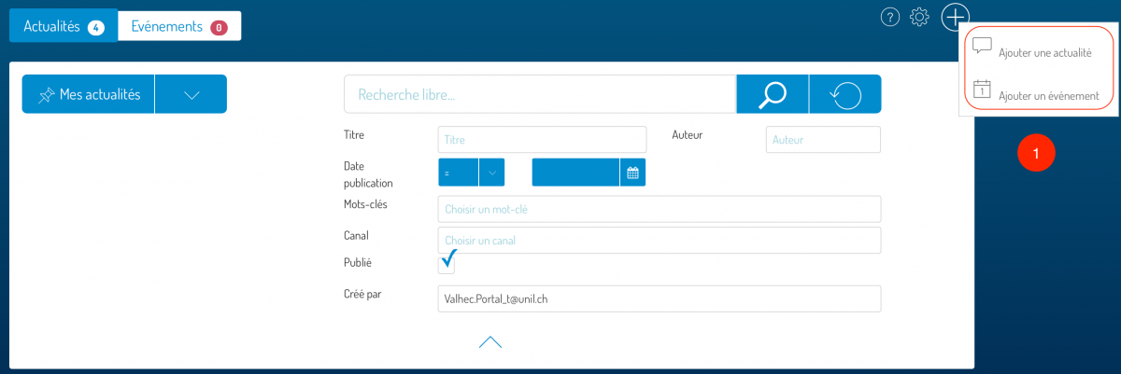Click the calendar icon for adding event
Image resolution: width=1121 pixels, height=374 pixels.
(982, 90)
